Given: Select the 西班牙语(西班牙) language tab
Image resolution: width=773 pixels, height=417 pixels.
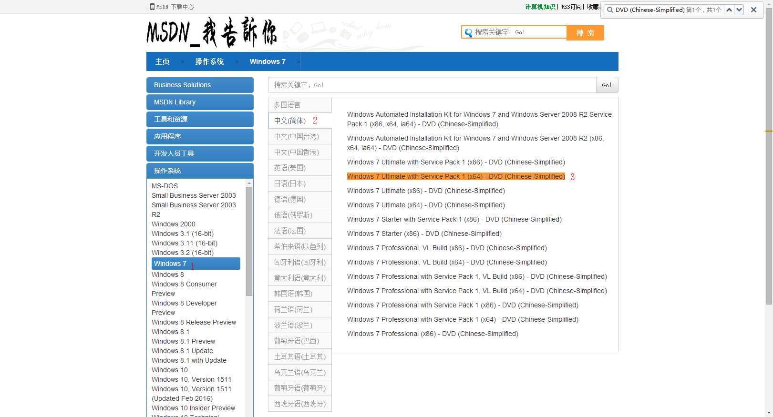Looking at the screenshot, I should [299, 404].
